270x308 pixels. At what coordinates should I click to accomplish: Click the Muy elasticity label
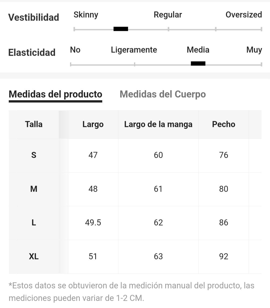[254, 50]
